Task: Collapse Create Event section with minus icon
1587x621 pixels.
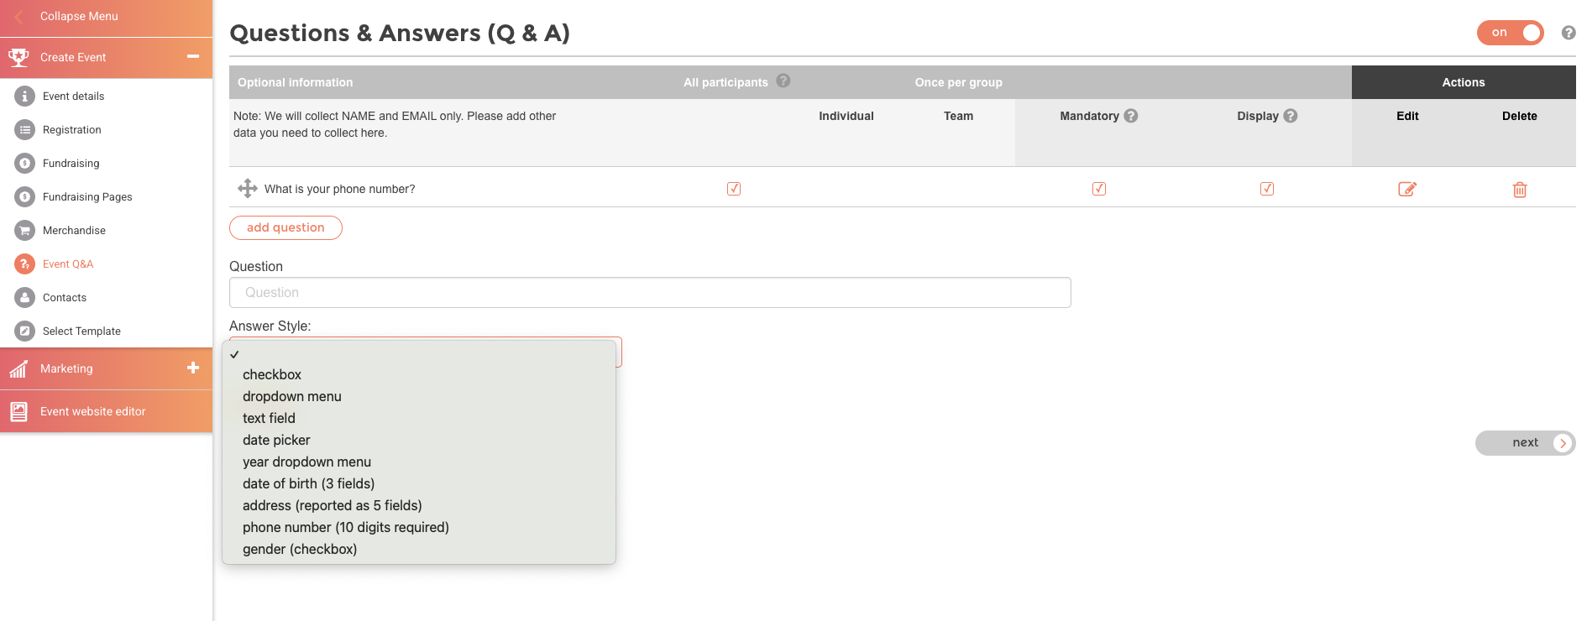Action: [x=193, y=56]
